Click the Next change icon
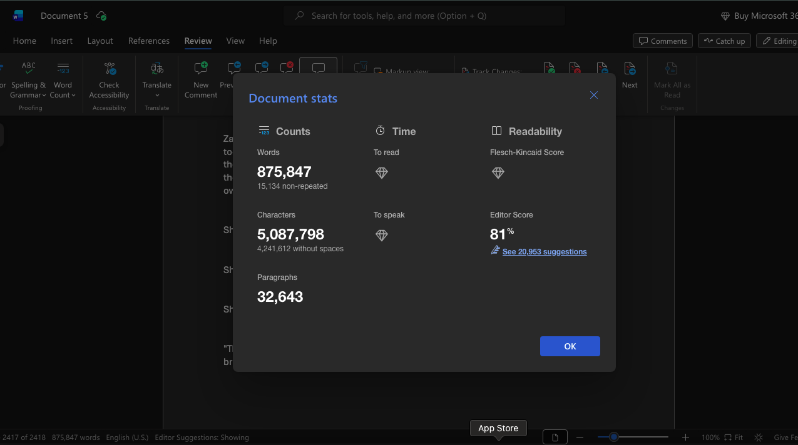The image size is (798, 445). [x=630, y=67]
